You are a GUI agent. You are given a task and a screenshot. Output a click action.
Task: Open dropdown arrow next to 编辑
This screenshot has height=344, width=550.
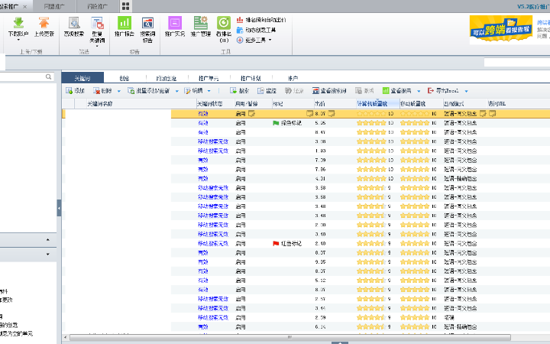pos(209,91)
